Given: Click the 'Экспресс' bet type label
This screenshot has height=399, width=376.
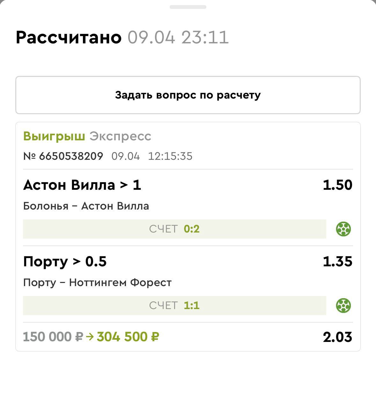Looking at the screenshot, I should click(120, 136).
